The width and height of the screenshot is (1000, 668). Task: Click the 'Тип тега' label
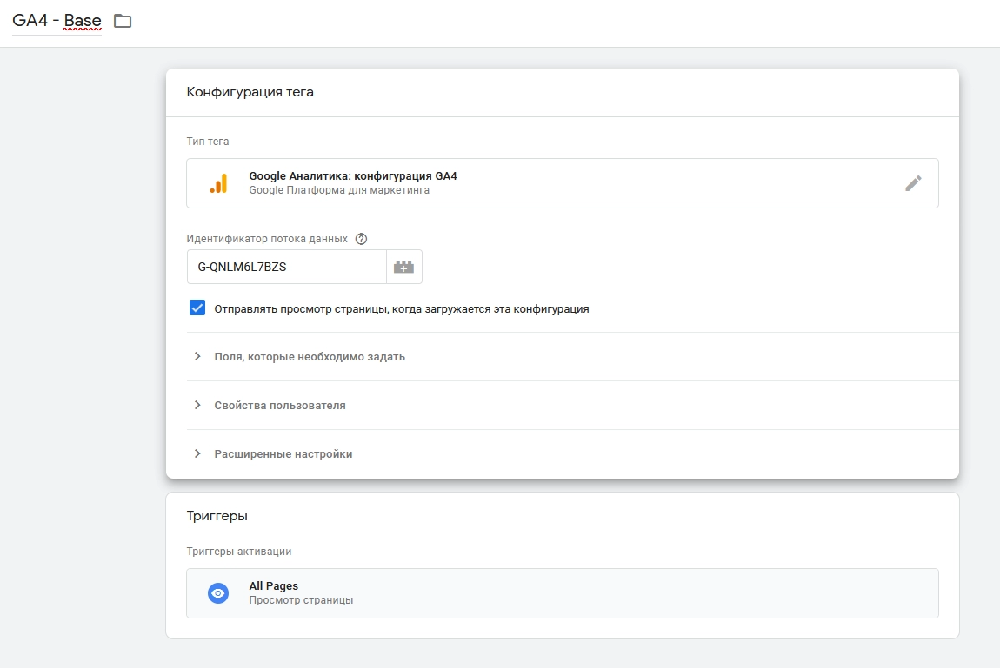click(x=207, y=142)
